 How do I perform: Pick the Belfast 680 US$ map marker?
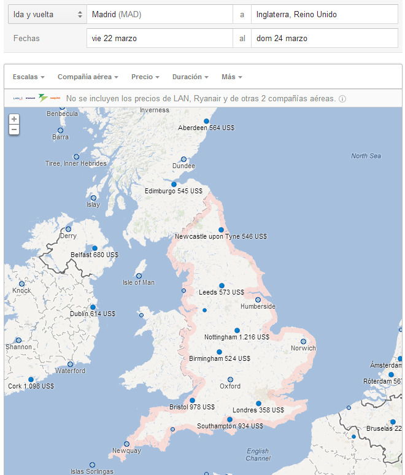pyautogui.click(x=94, y=248)
